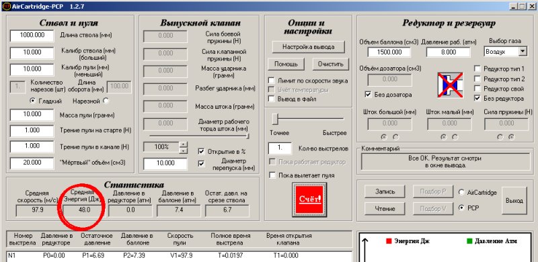Click the Средняя Энергия value 48.0
This screenshot has height=262, width=538.
85,210
